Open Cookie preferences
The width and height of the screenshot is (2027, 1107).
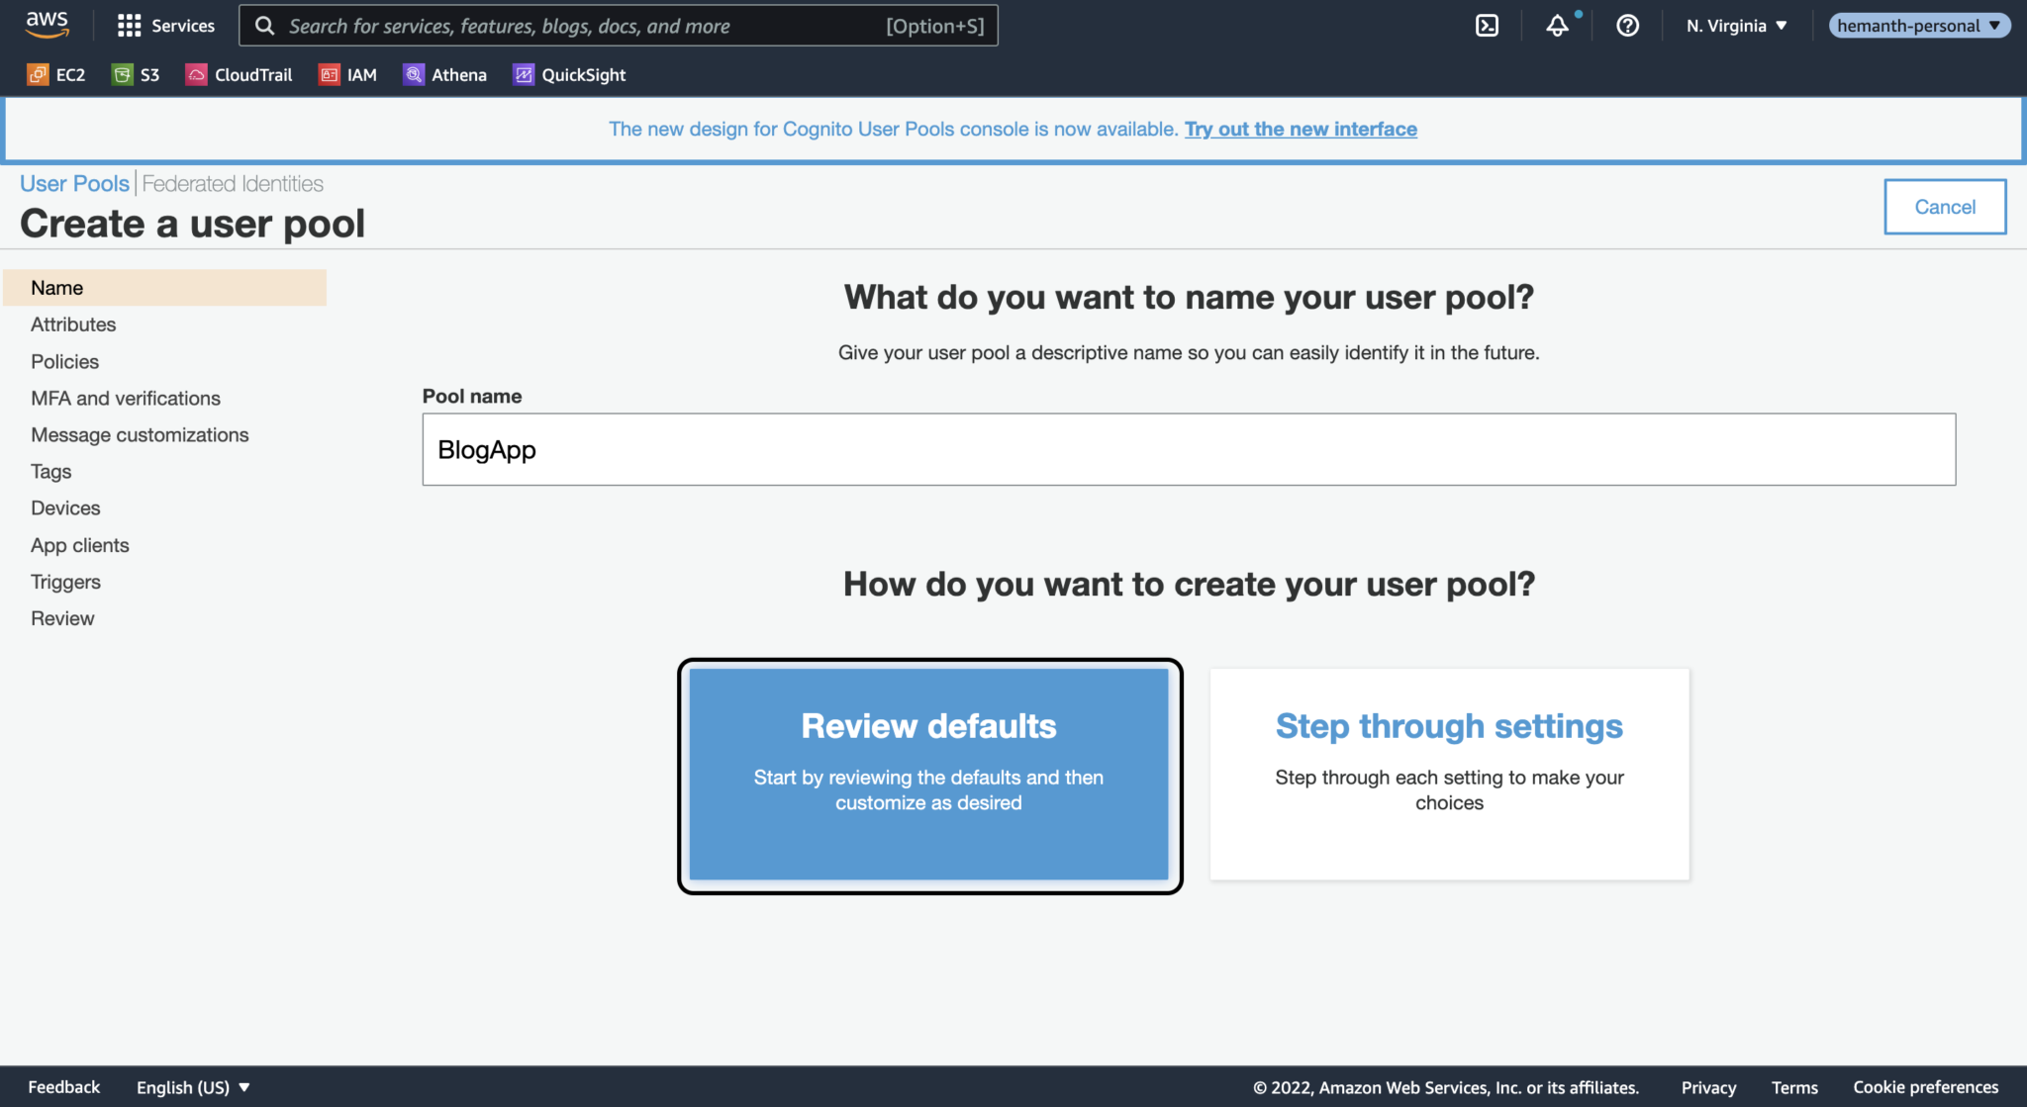[1926, 1086]
